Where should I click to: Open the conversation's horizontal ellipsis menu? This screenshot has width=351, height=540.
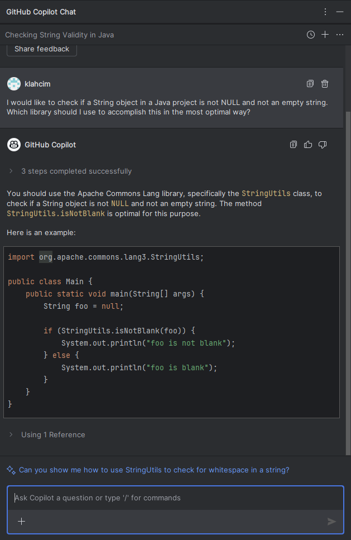(340, 35)
